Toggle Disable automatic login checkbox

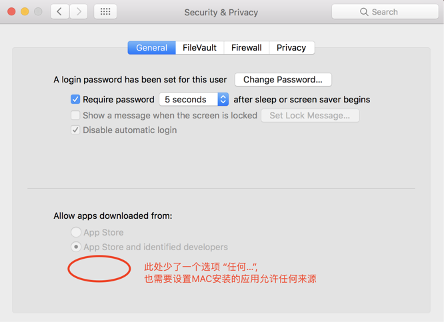point(75,130)
